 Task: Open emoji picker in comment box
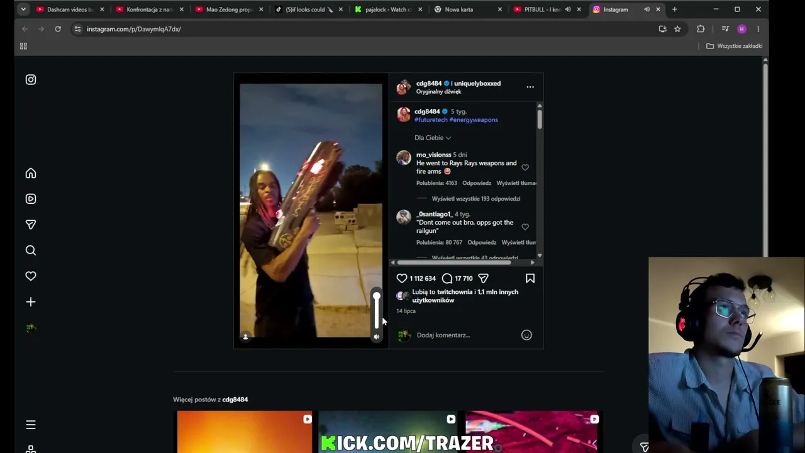(x=526, y=335)
